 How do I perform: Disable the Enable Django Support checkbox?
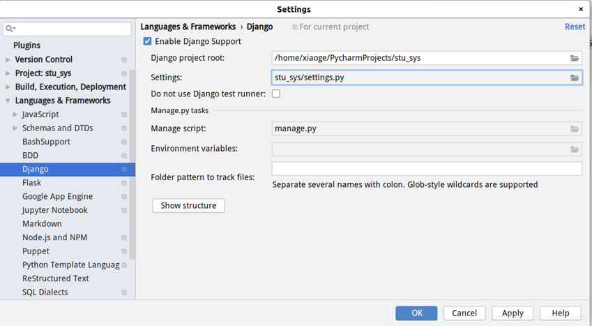(x=147, y=41)
